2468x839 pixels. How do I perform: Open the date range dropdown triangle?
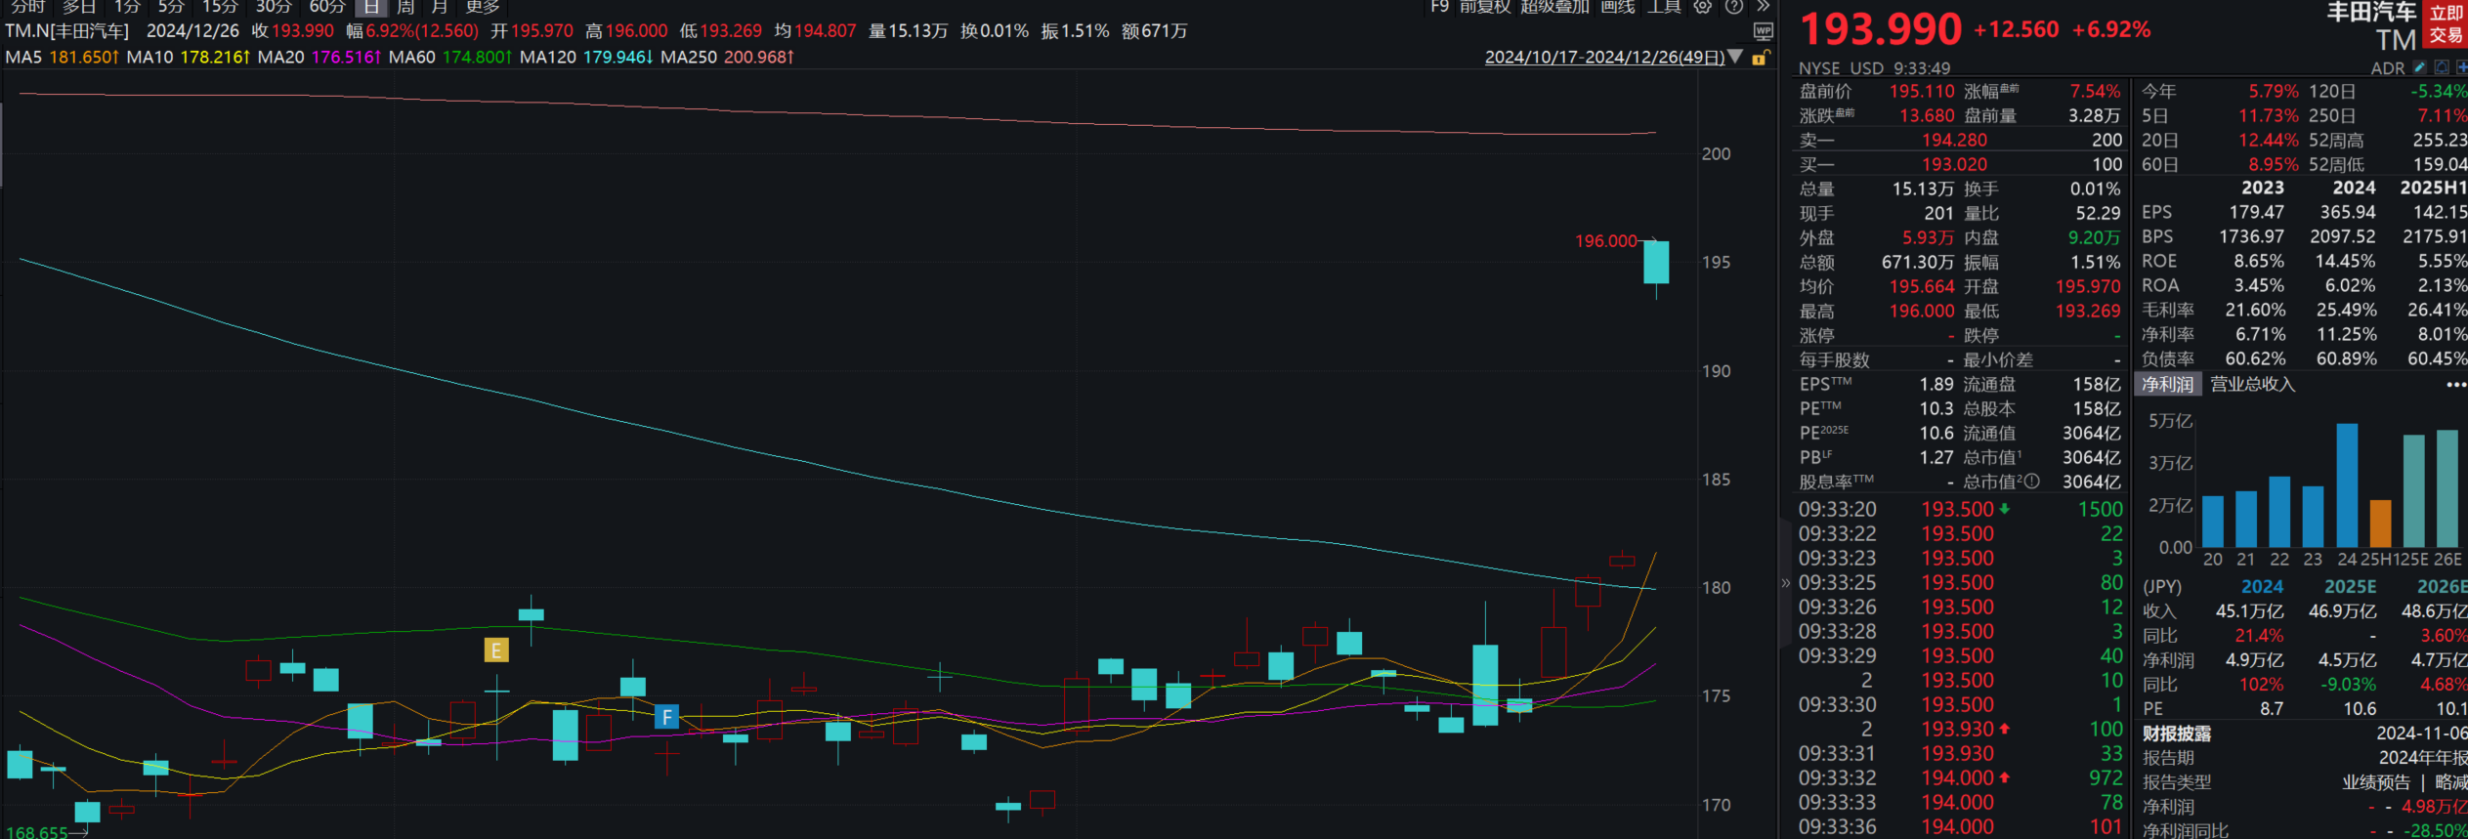click(x=1735, y=57)
